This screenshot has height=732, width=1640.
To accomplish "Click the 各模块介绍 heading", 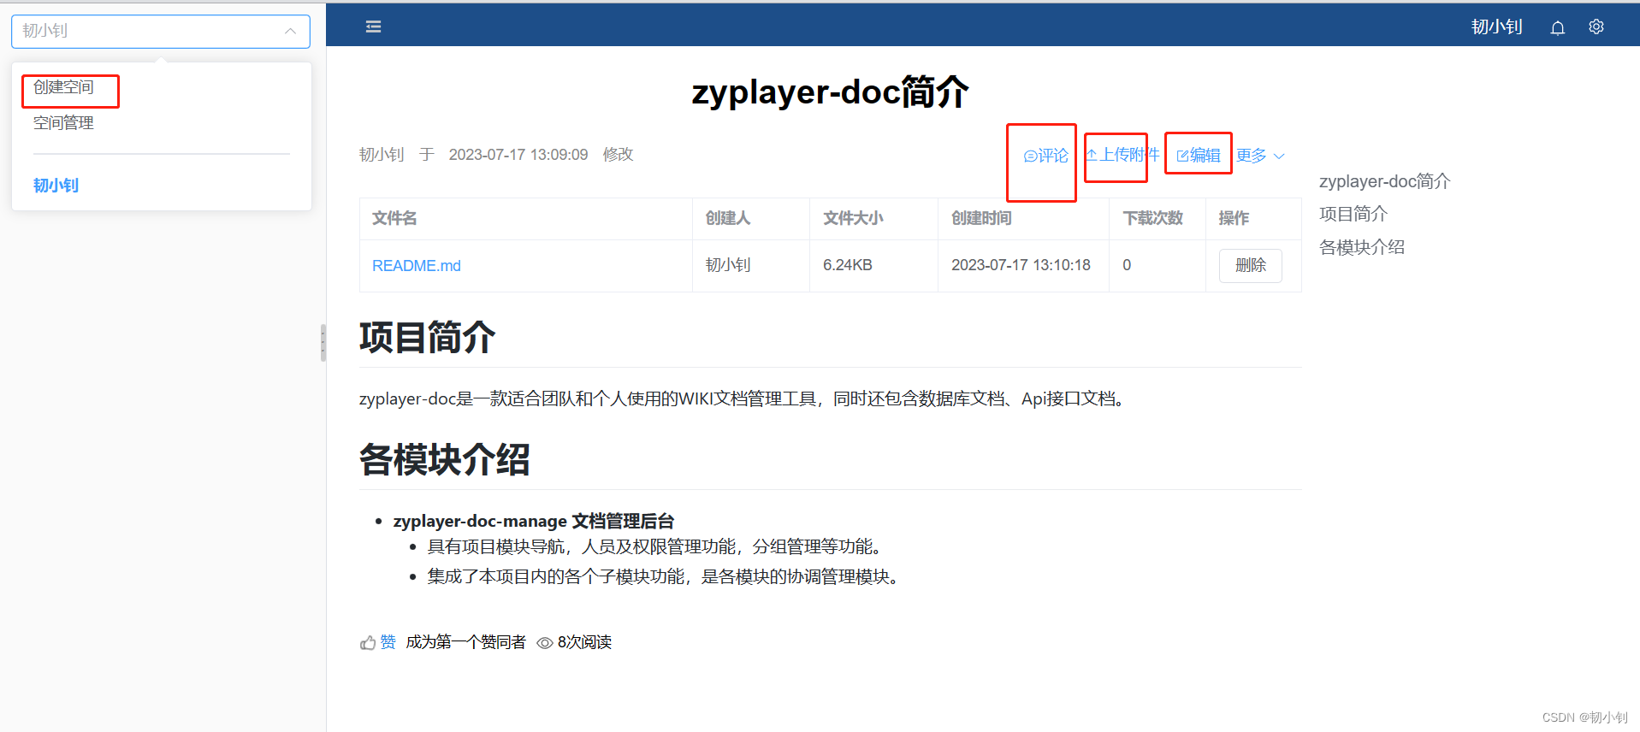I will [445, 459].
